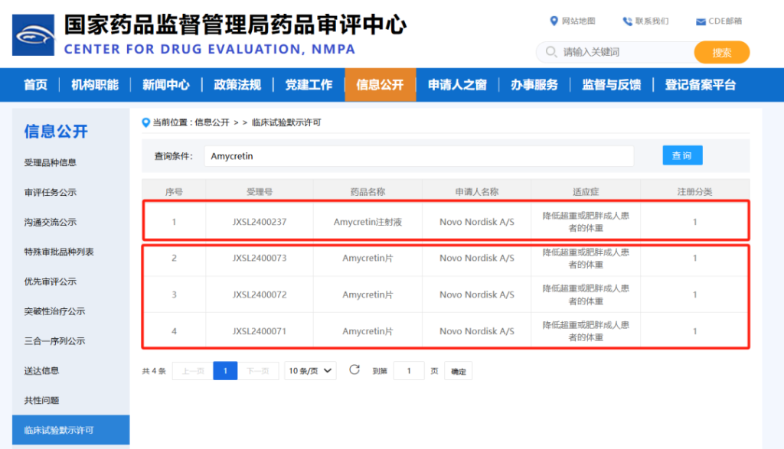Click the query field containing Amycretin
This screenshot has height=449, width=784.
(x=419, y=156)
